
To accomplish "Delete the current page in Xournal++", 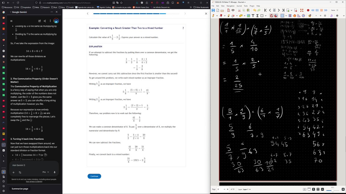I will [296, 10].
